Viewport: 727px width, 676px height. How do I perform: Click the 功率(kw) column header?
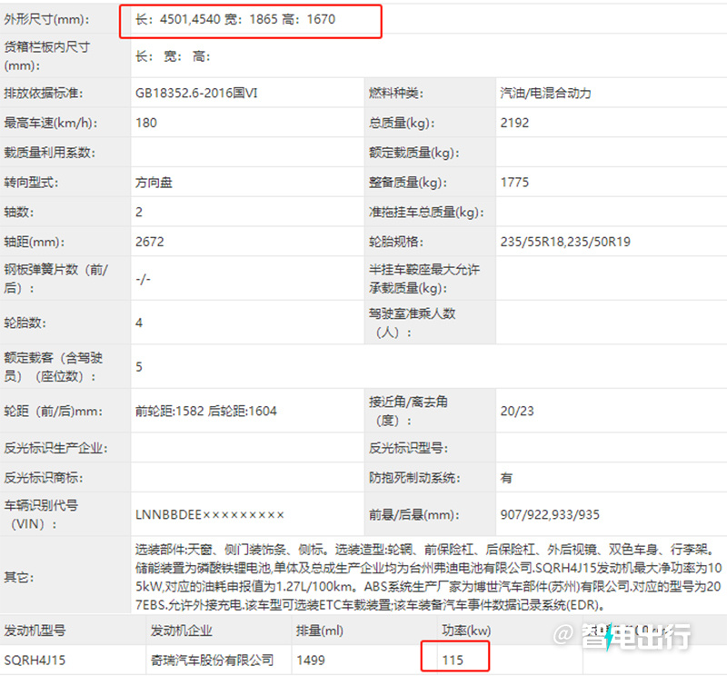(x=466, y=631)
